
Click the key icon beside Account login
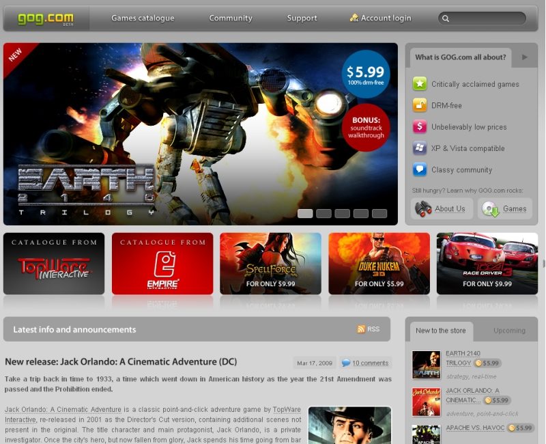click(x=354, y=18)
